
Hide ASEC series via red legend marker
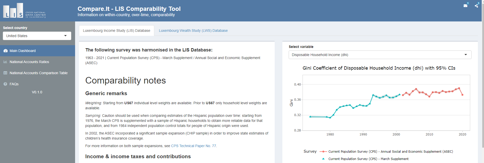tap(323, 152)
